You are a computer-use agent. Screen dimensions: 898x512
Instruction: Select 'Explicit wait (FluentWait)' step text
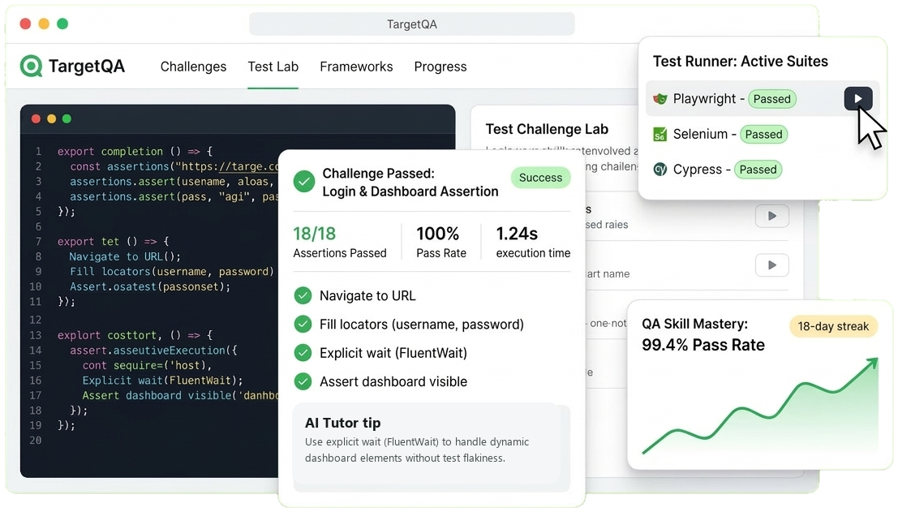[x=393, y=353]
